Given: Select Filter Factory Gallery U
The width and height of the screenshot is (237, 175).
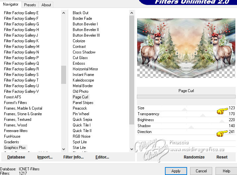Looking at the screenshot, I should tap(21, 86).
